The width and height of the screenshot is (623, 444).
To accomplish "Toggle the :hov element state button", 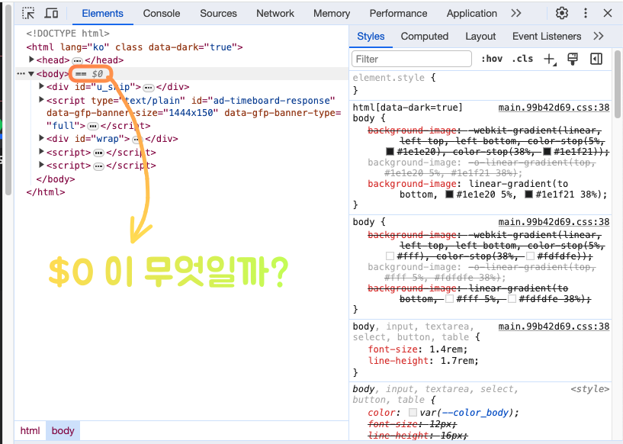I will coord(492,59).
